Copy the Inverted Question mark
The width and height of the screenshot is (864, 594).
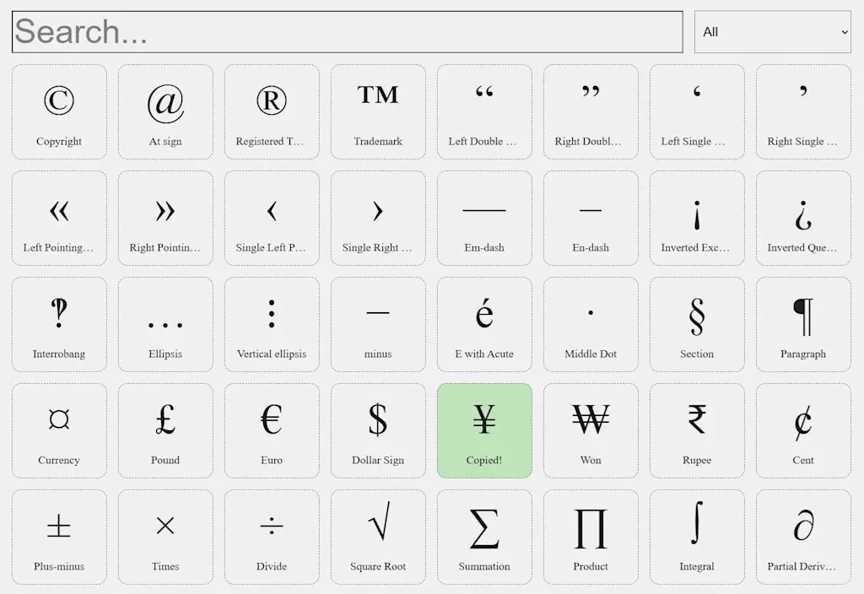pyautogui.click(x=803, y=217)
